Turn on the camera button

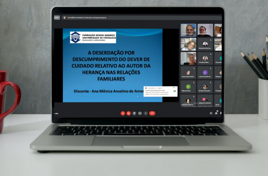(x=128, y=113)
